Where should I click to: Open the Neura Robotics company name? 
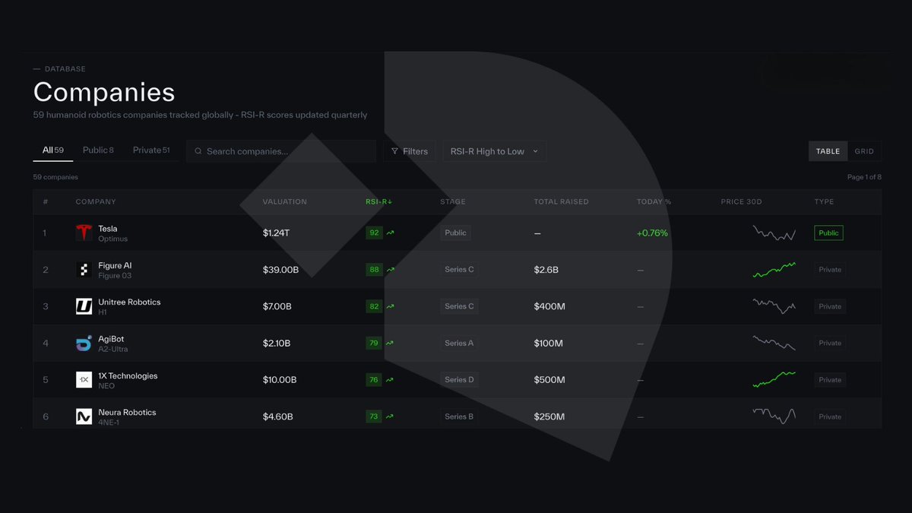coord(127,412)
